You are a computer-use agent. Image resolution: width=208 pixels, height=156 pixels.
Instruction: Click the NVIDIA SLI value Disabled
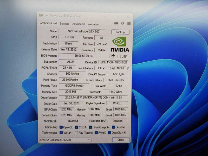coord(73,121)
